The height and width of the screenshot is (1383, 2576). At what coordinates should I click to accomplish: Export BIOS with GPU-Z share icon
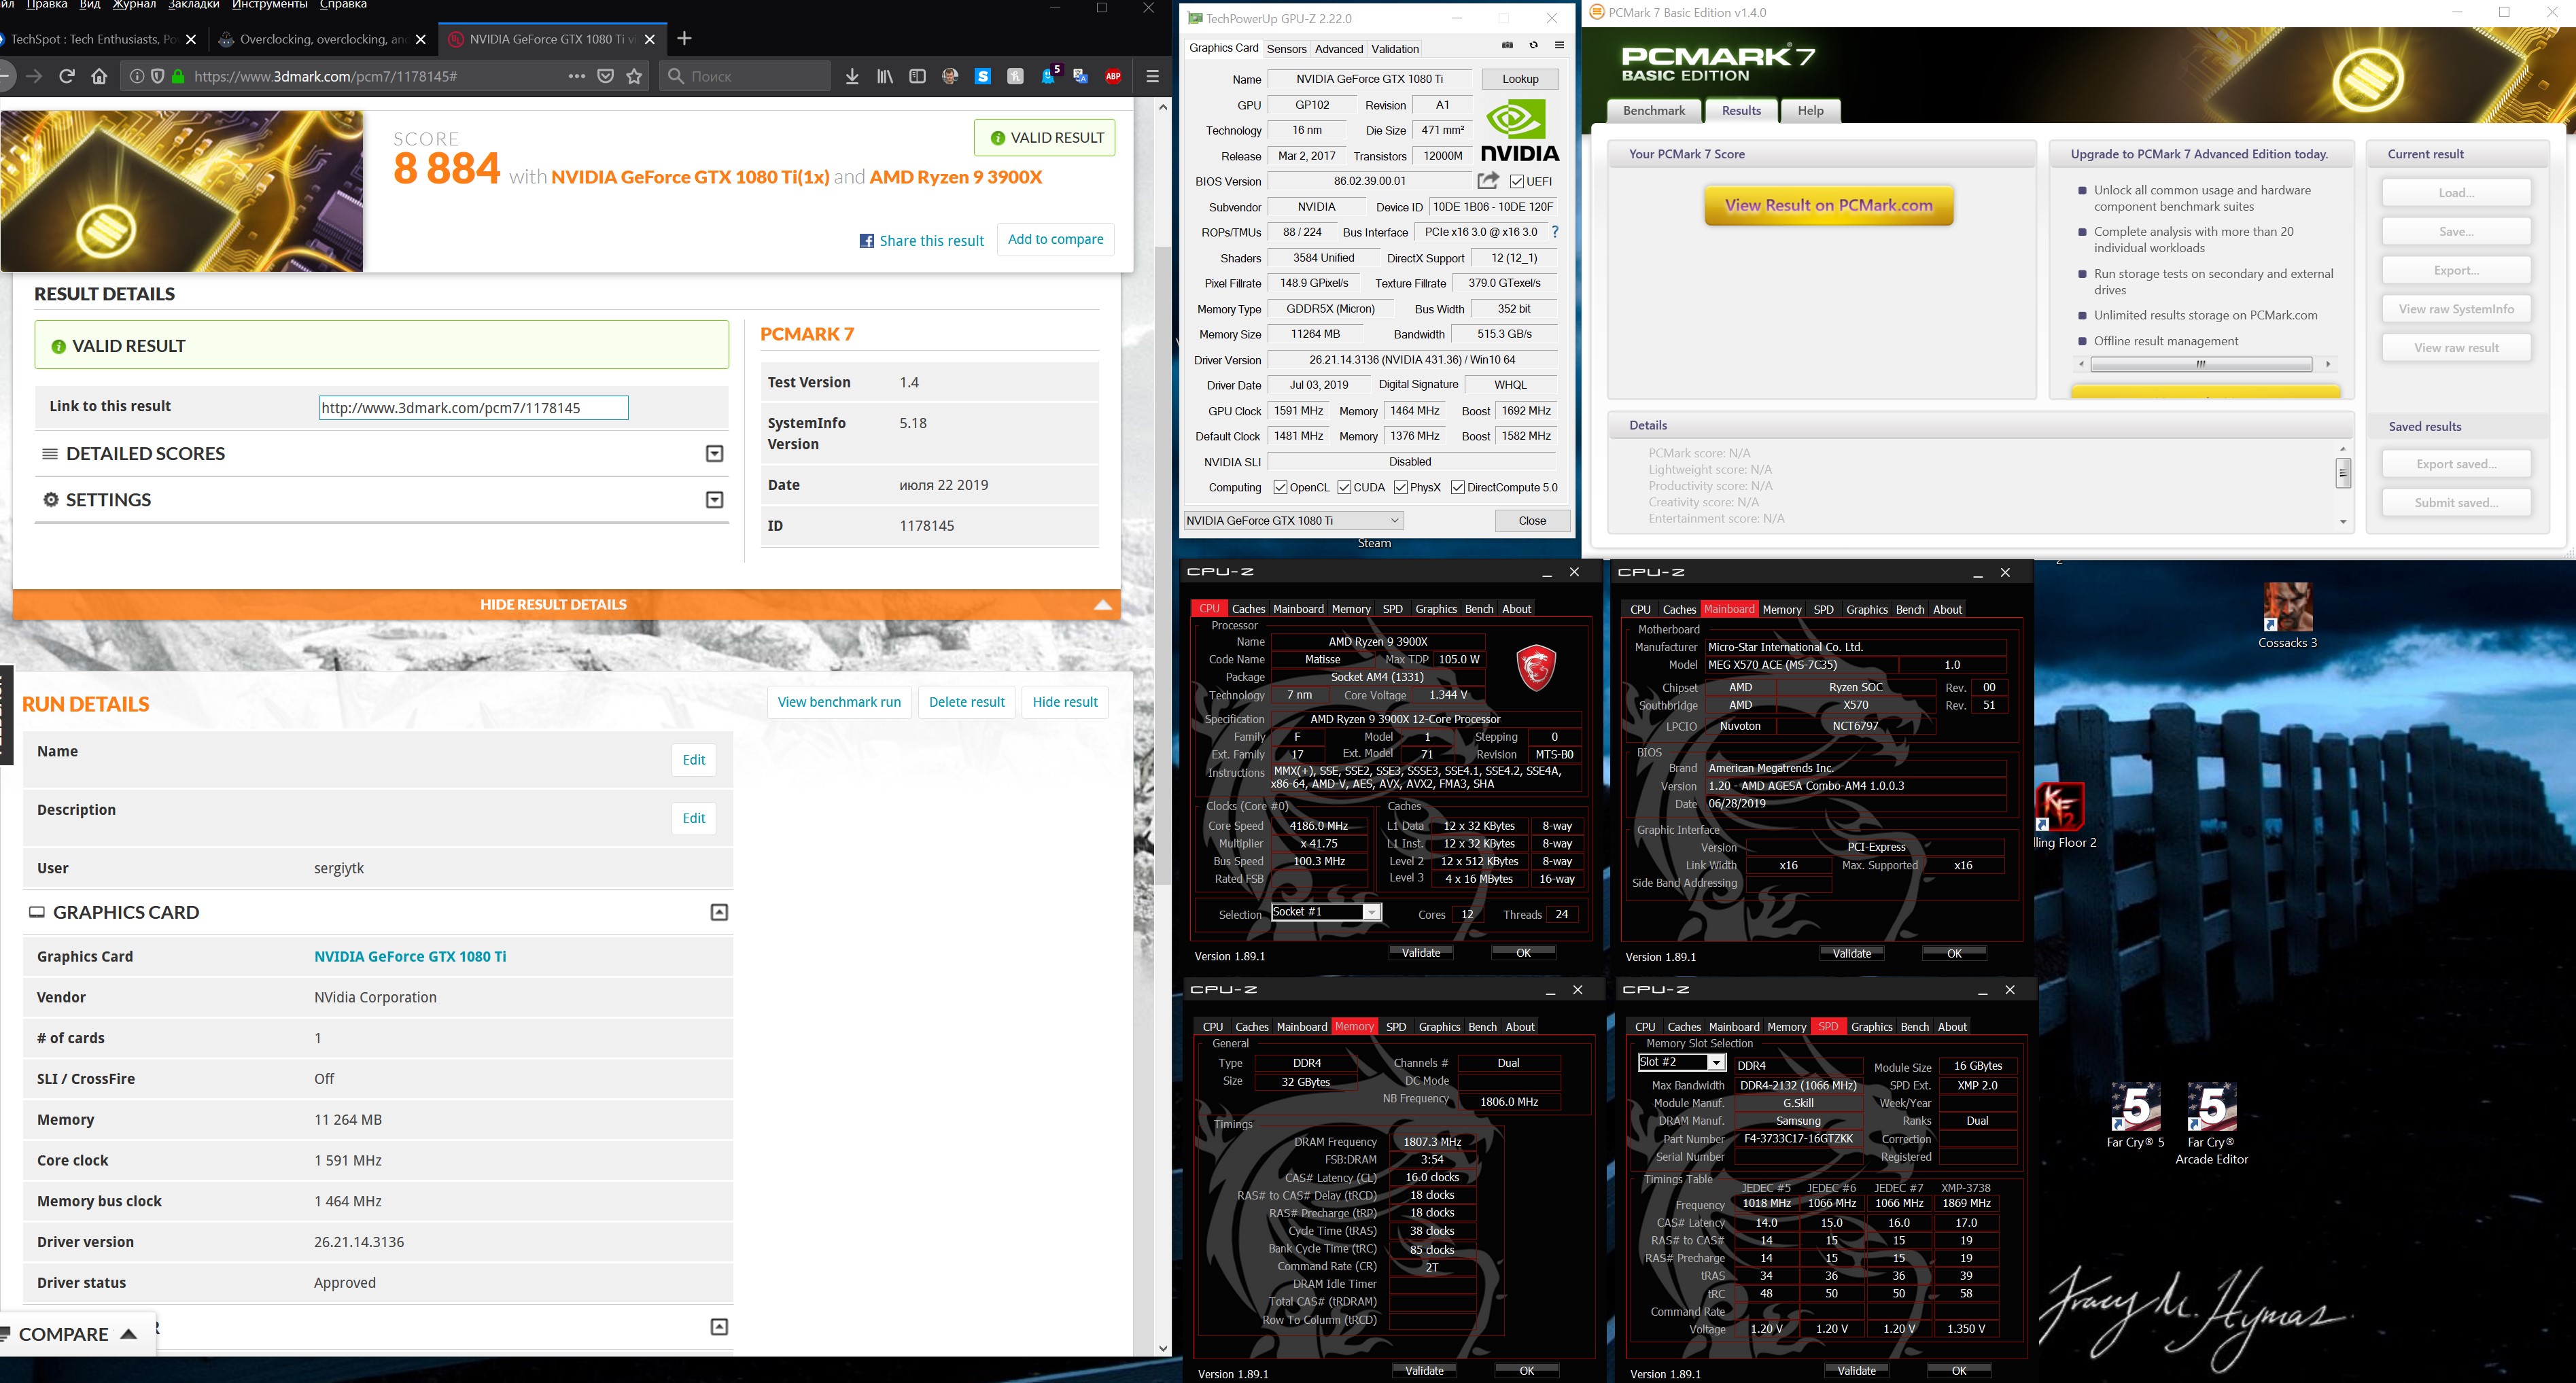[x=1488, y=181]
